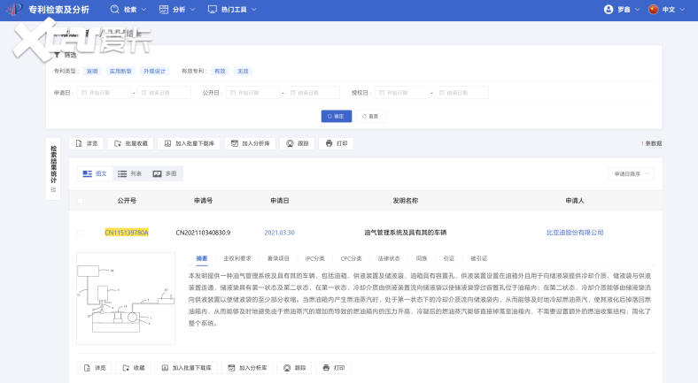The height and width of the screenshot is (383, 698).
Task: Click 跟踪 tracking icon in top toolbar
Action: click(289, 143)
